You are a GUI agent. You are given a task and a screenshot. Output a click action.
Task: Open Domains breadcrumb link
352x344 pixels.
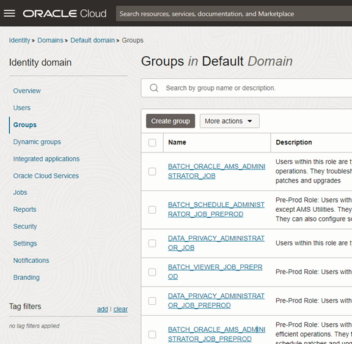coord(50,40)
